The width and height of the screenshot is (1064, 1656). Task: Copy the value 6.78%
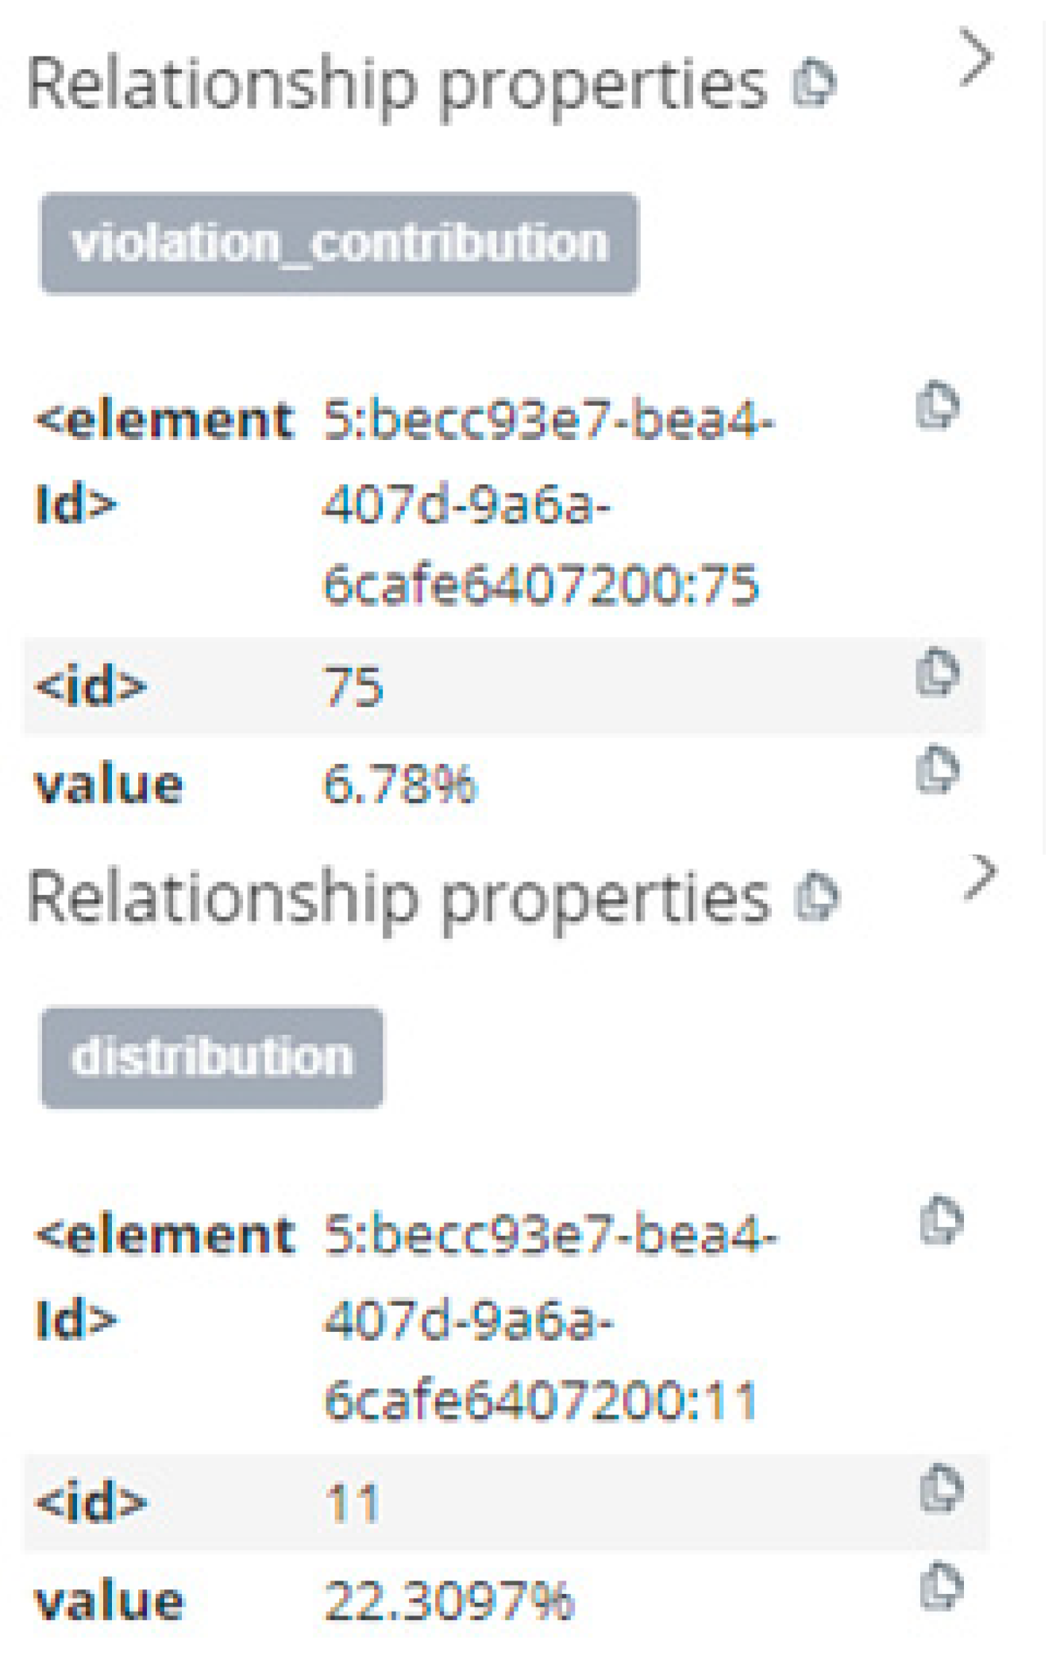point(938,770)
